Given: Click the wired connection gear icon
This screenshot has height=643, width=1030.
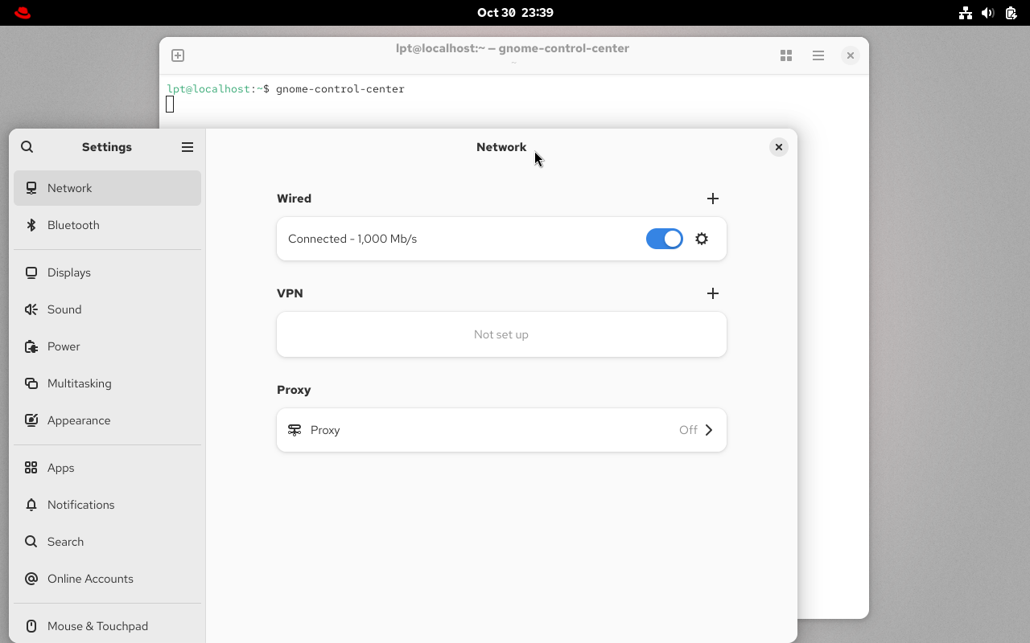Looking at the screenshot, I should pyautogui.click(x=702, y=239).
